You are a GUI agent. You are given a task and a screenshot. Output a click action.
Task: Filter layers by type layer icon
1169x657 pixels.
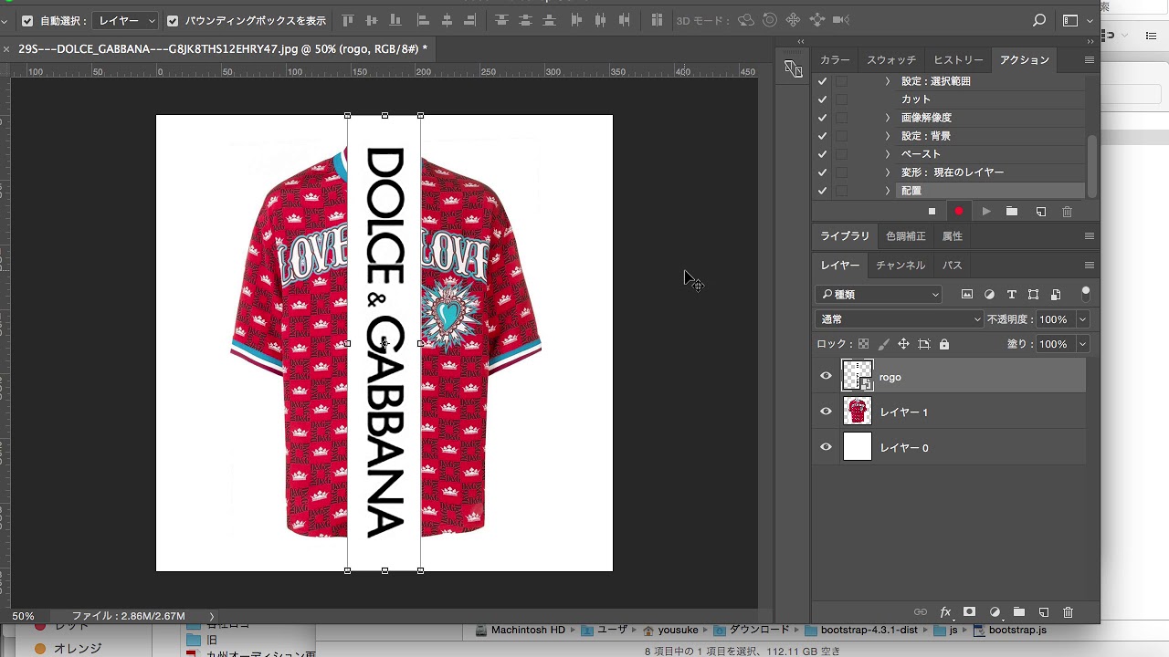(x=1011, y=295)
